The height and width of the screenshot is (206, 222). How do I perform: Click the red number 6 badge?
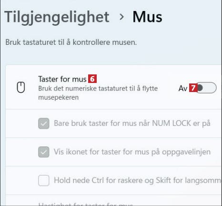(92, 79)
